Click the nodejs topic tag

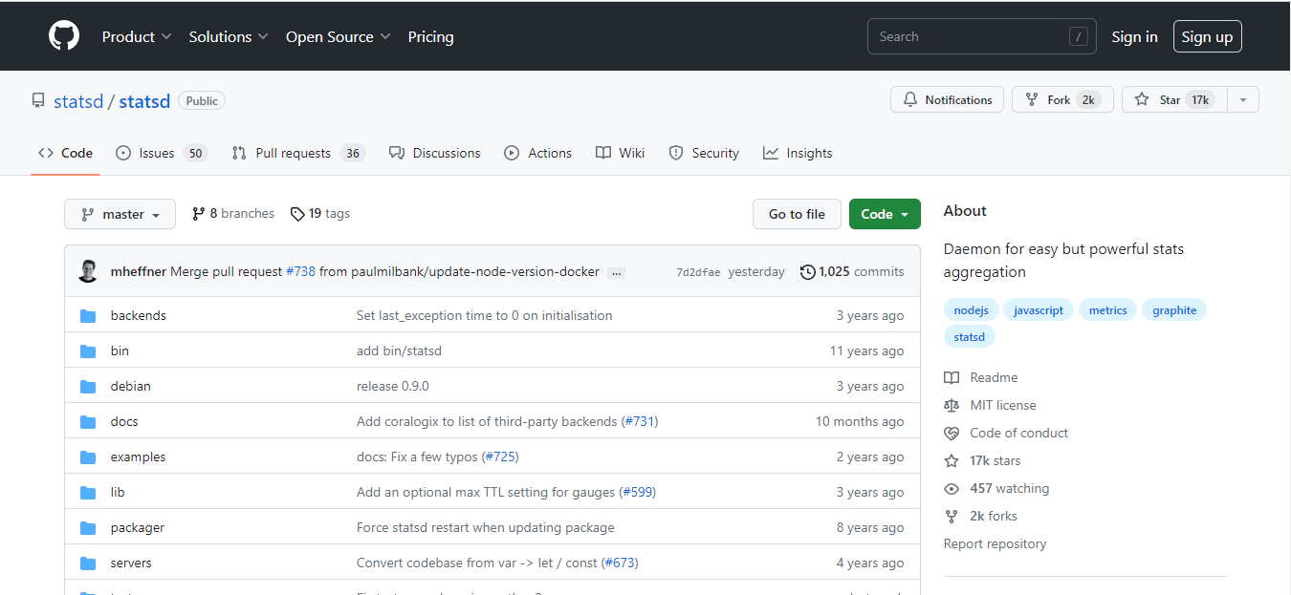971,310
